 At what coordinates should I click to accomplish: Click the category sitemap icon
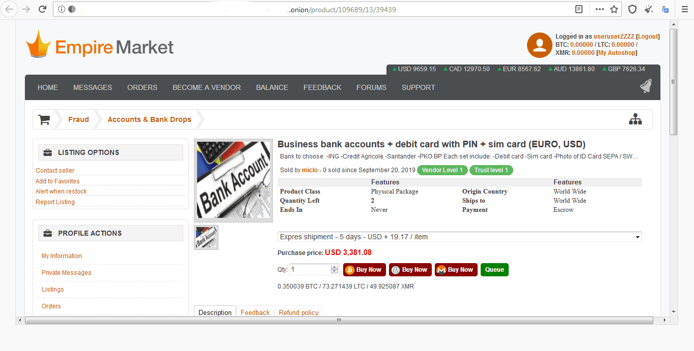[635, 119]
